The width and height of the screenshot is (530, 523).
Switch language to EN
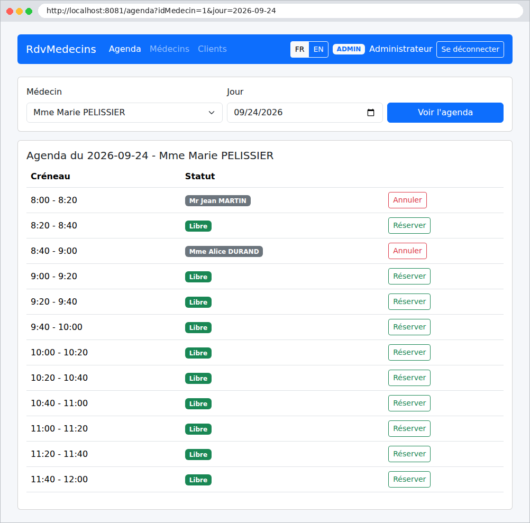pos(318,49)
